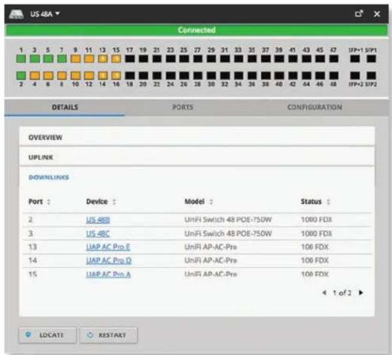
Task: Select green port 3 on the switch
Action: click(x=35, y=59)
